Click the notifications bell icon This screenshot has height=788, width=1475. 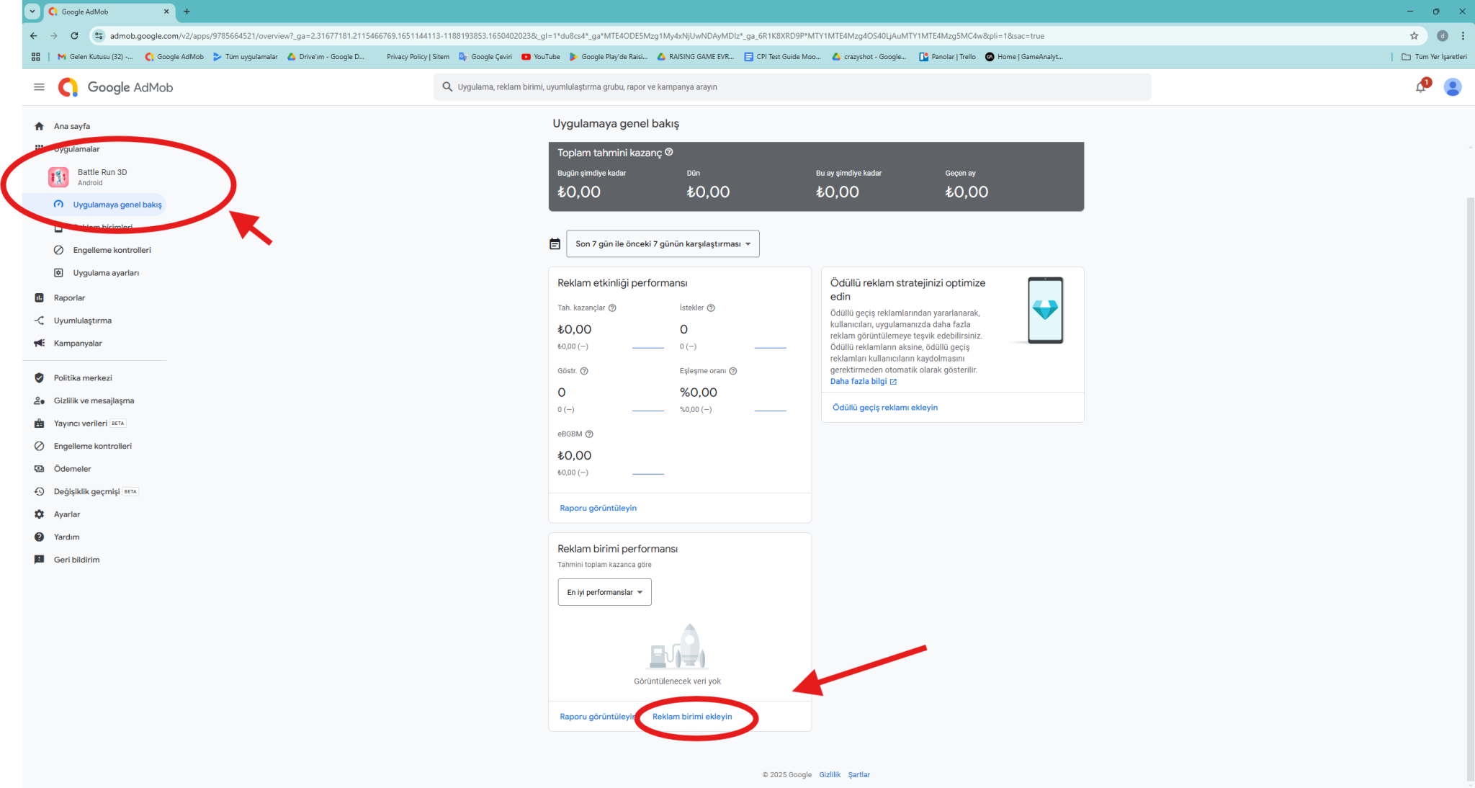pyautogui.click(x=1420, y=87)
